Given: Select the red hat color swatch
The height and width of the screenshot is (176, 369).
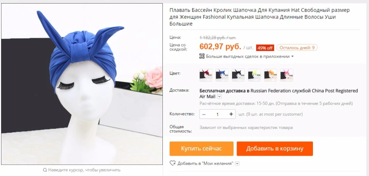Looking at the screenshot, I should tap(206, 75).
